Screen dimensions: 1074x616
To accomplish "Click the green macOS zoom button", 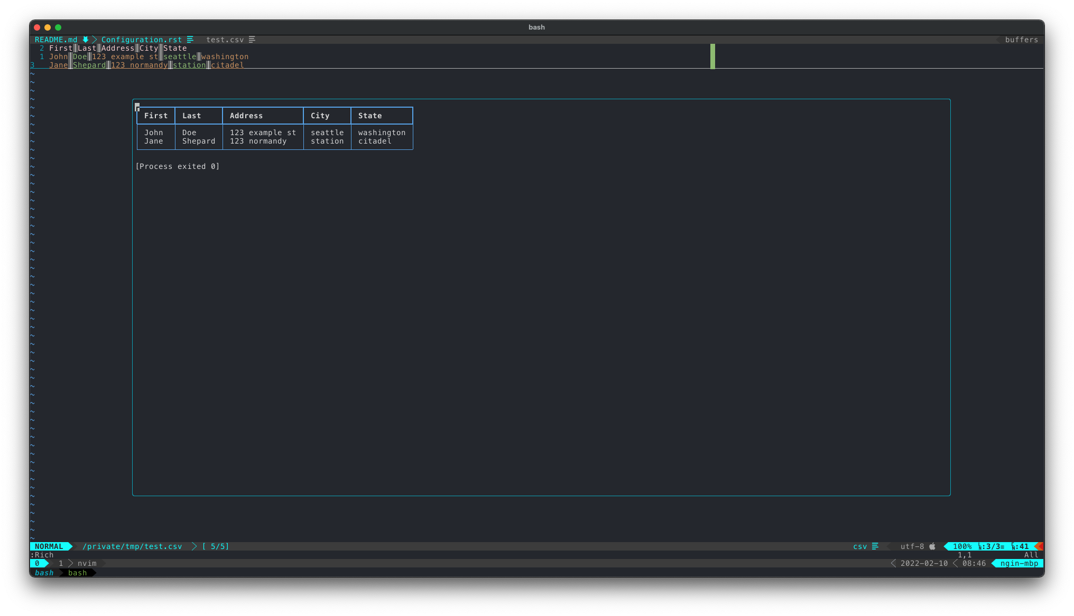I will point(58,27).
